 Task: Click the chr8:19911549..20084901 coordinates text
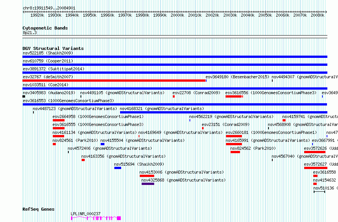(49, 8)
